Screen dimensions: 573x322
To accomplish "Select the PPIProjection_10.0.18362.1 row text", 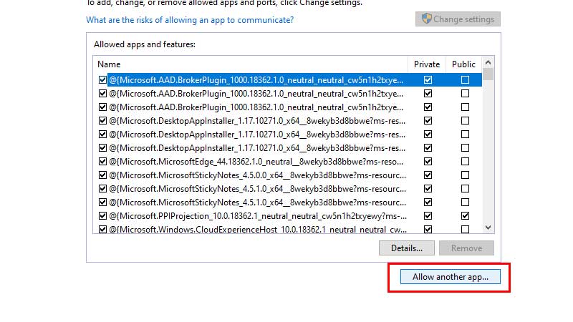I will click(x=258, y=216).
